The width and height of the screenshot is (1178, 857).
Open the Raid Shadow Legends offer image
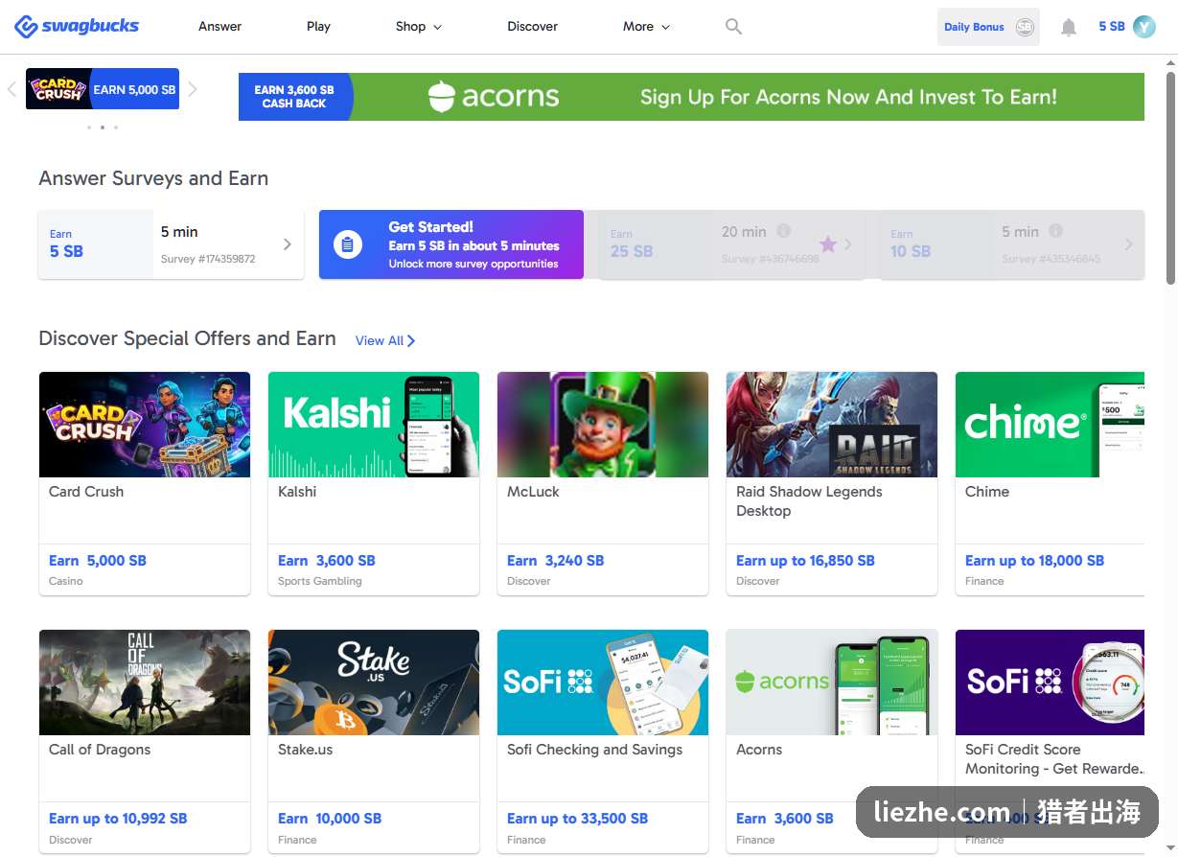pyautogui.click(x=832, y=425)
